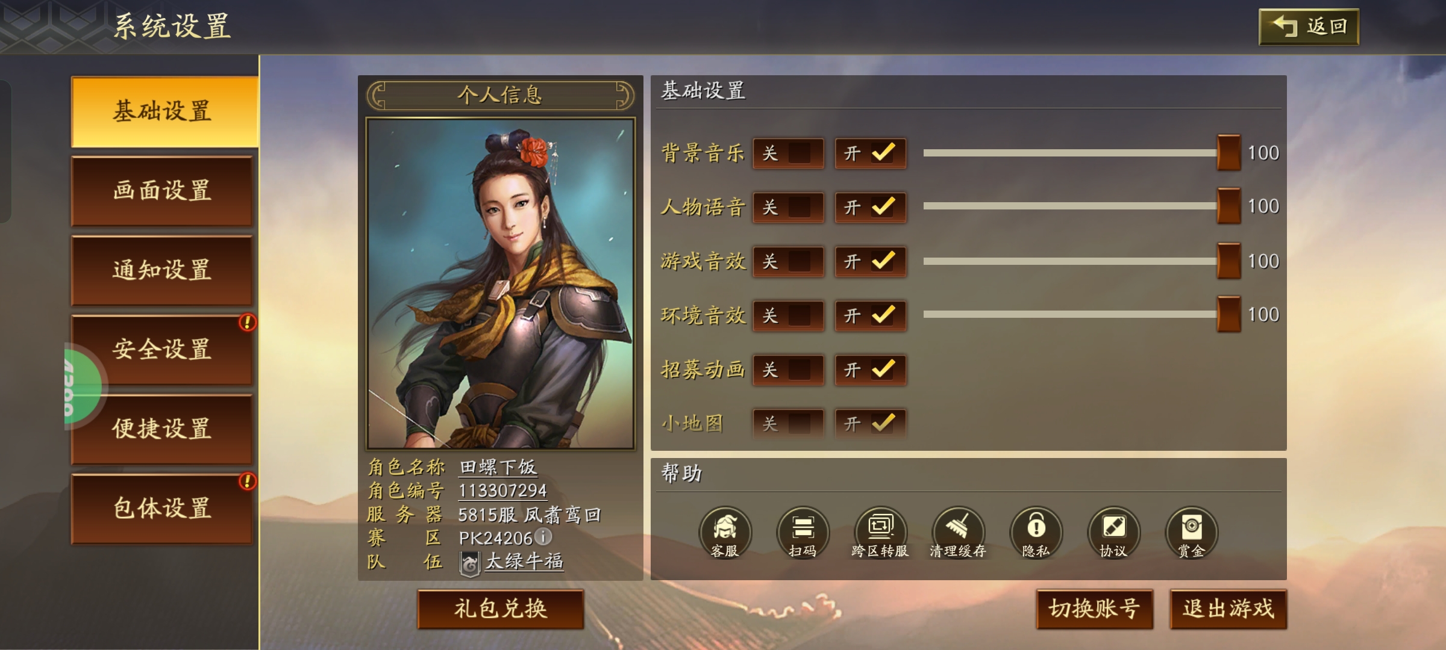Open the 隐私 privacy lock icon

(1036, 533)
